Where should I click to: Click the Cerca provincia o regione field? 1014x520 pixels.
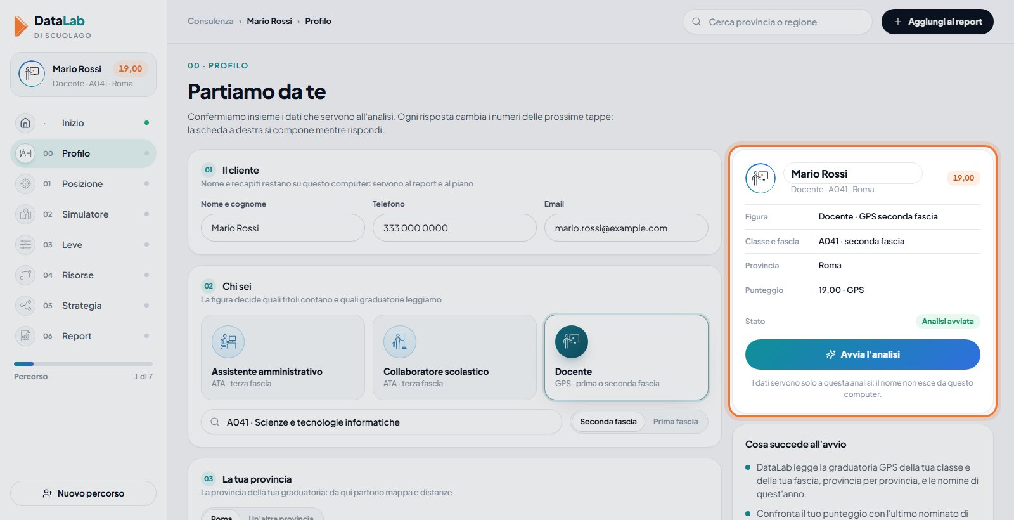coord(778,22)
